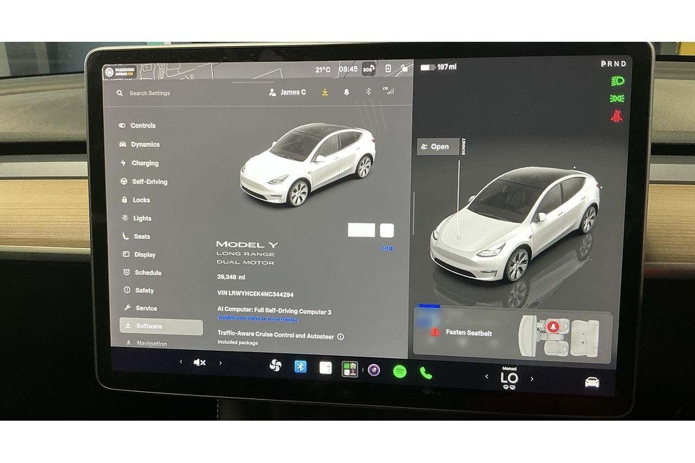Viewport: 695px width, 463px height.
Task: Open the Locks settings
Action: click(x=136, y=200)
